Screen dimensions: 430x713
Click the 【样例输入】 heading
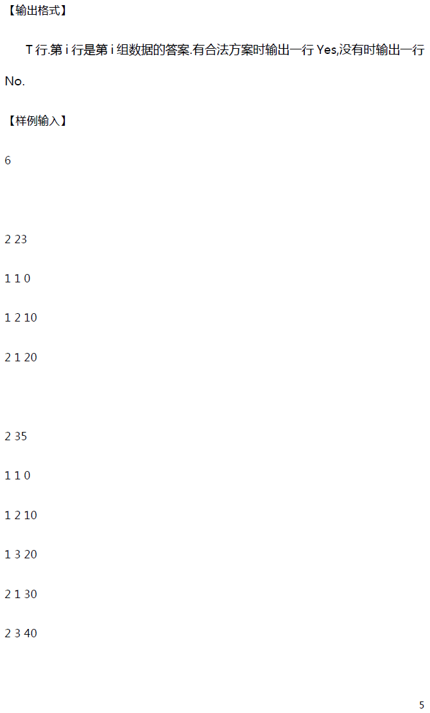click(x=37, y=121)
